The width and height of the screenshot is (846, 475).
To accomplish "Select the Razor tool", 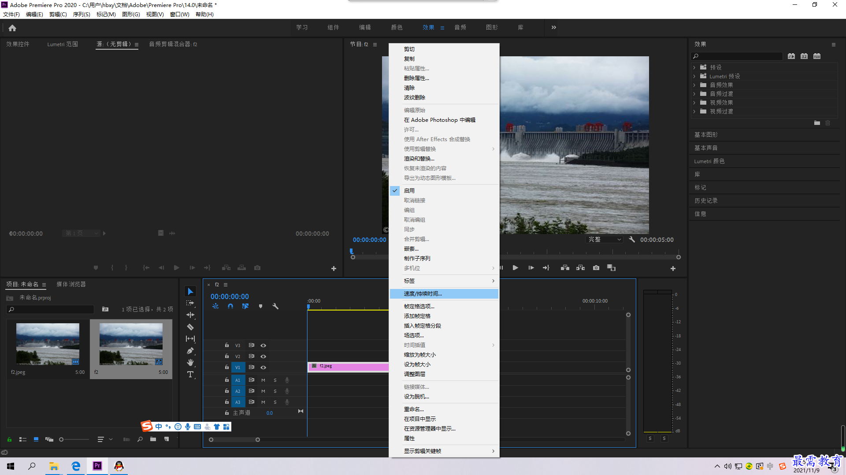I will coord(190,327).
